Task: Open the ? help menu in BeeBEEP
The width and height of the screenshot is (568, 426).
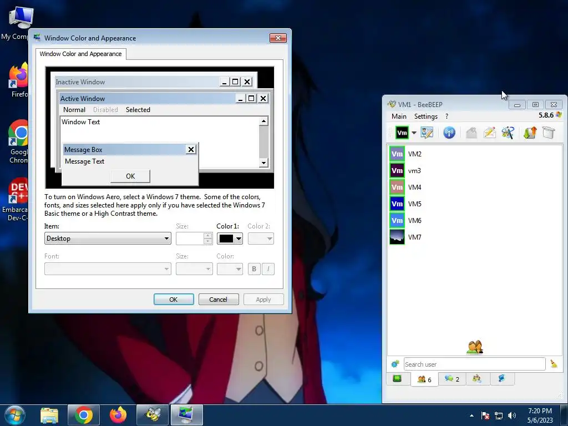Action: (447, 116)
